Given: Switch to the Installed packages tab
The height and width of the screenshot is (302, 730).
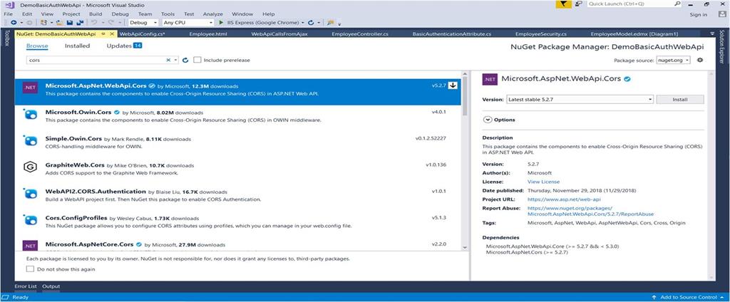Looking at the screenshot, I should (x=77, y=46).
